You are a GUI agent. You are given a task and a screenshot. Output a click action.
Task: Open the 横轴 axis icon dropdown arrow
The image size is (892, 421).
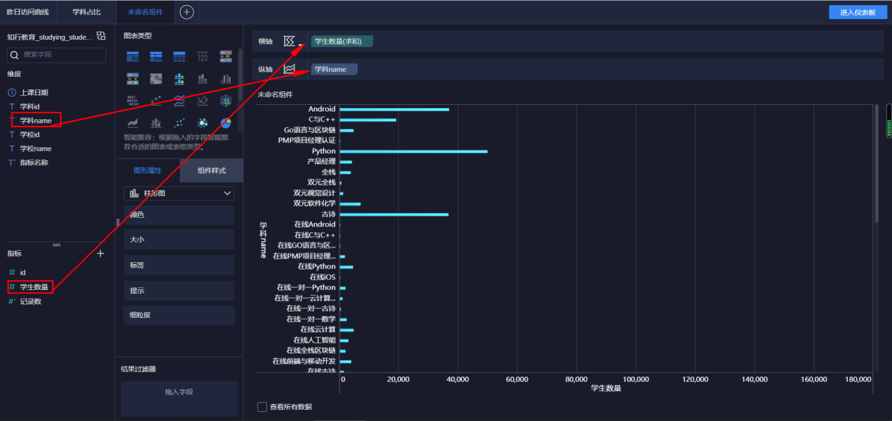(x=300, y=44)
